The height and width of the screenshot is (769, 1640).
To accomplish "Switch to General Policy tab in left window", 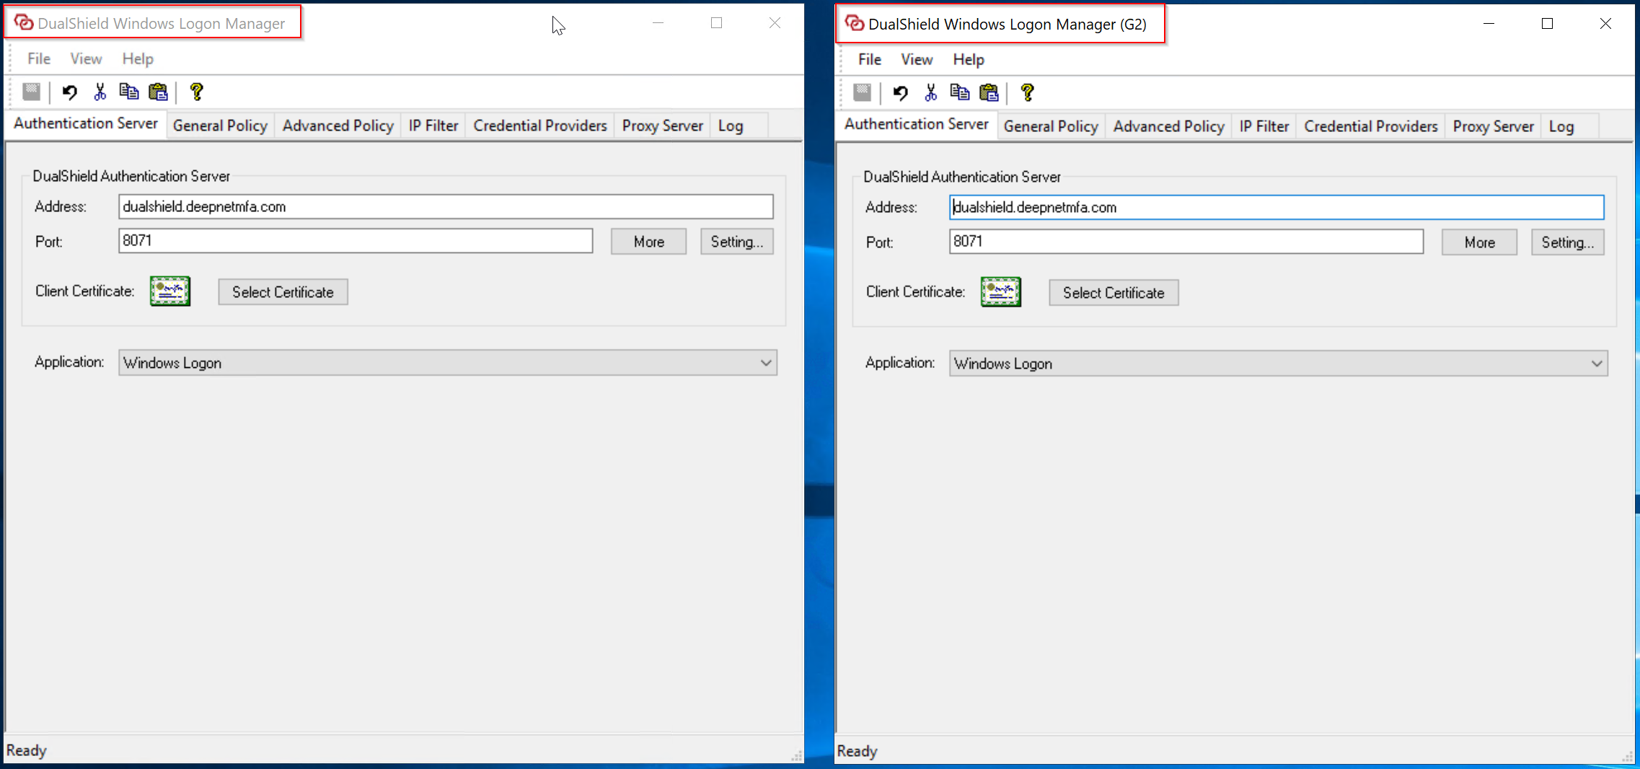I will [220, 126].
